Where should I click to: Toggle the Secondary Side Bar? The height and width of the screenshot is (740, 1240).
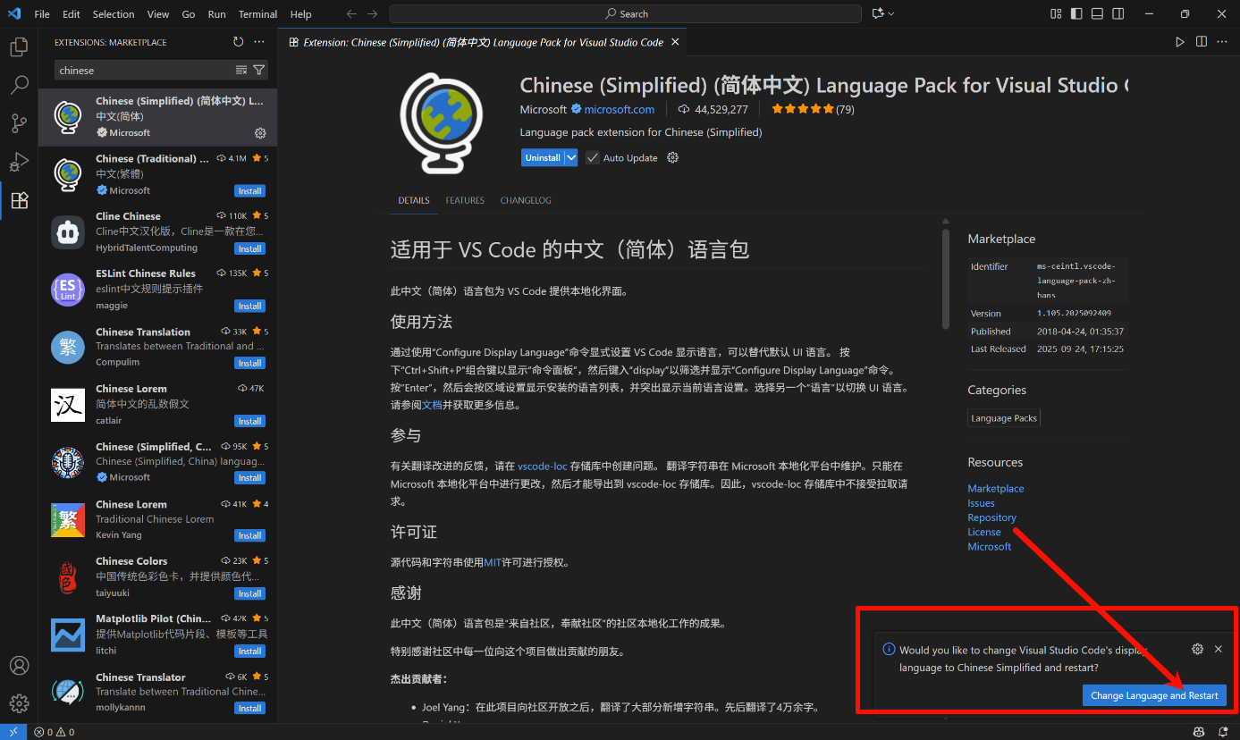(1118, 13)
